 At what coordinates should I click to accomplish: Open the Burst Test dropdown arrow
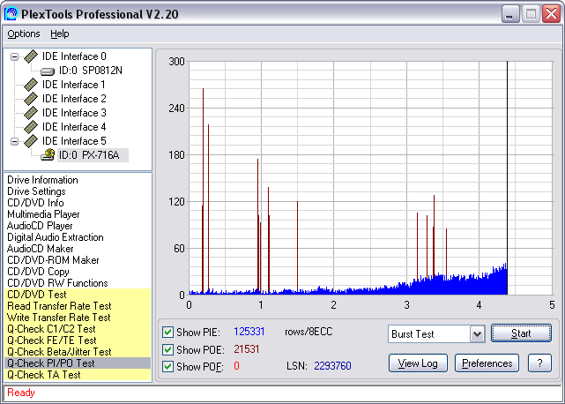click(477, 334)
